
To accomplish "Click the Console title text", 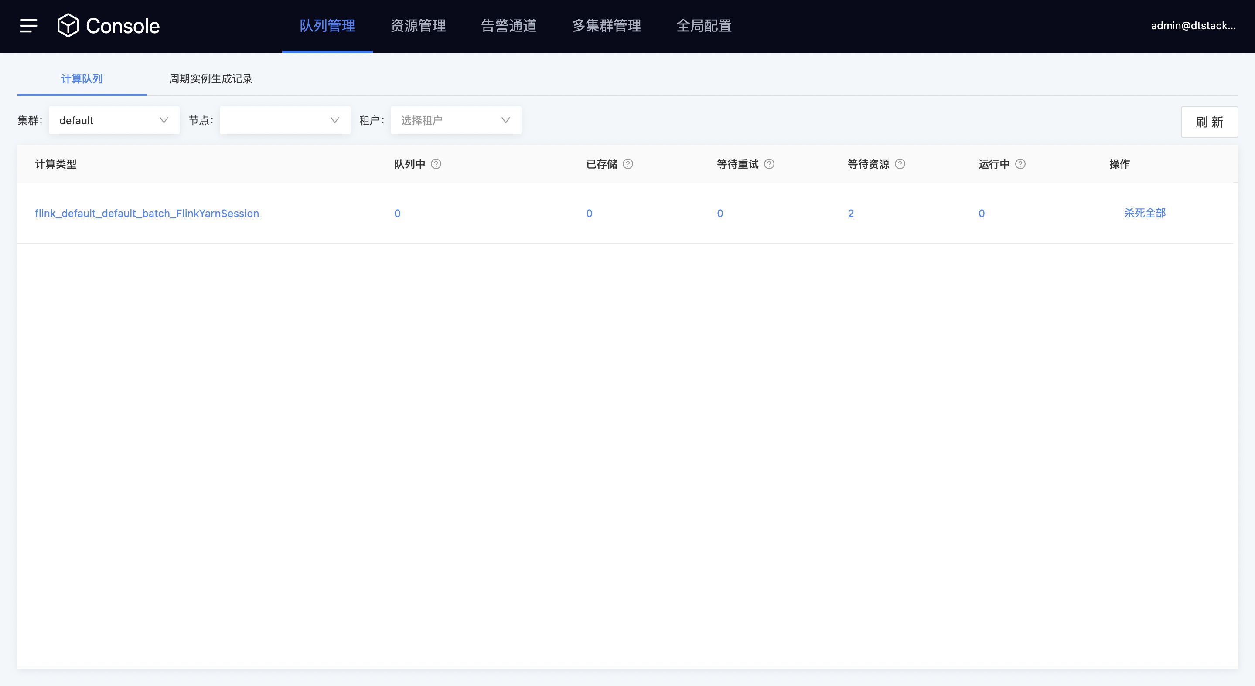I will 123,26.
